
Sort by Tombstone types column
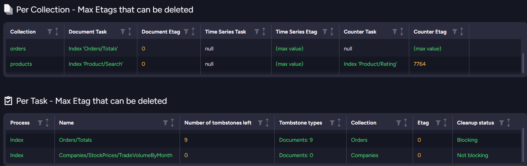[339, 123]
